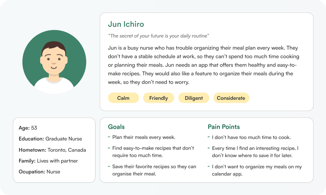Screen dimensions: 326x195
Task: Select the Friendly personality tag
Action: 158,98
